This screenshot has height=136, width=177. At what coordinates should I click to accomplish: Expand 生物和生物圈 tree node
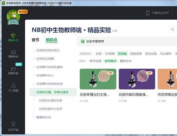(34, 59)
